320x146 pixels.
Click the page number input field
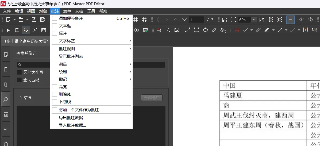tap(196, 20)
